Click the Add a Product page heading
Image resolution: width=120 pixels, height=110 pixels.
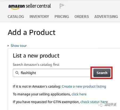[x=32, y=32]
